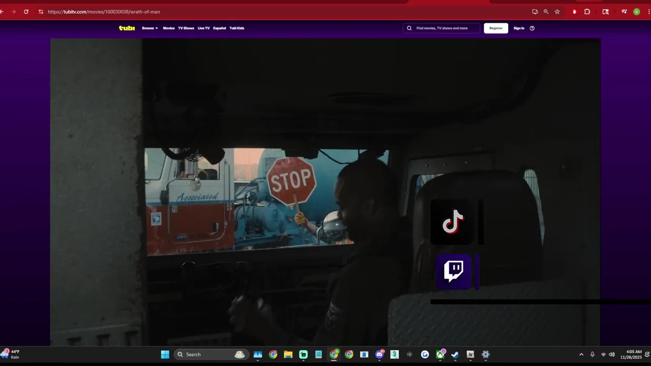Open the Windows Start menu

(165, 354)
